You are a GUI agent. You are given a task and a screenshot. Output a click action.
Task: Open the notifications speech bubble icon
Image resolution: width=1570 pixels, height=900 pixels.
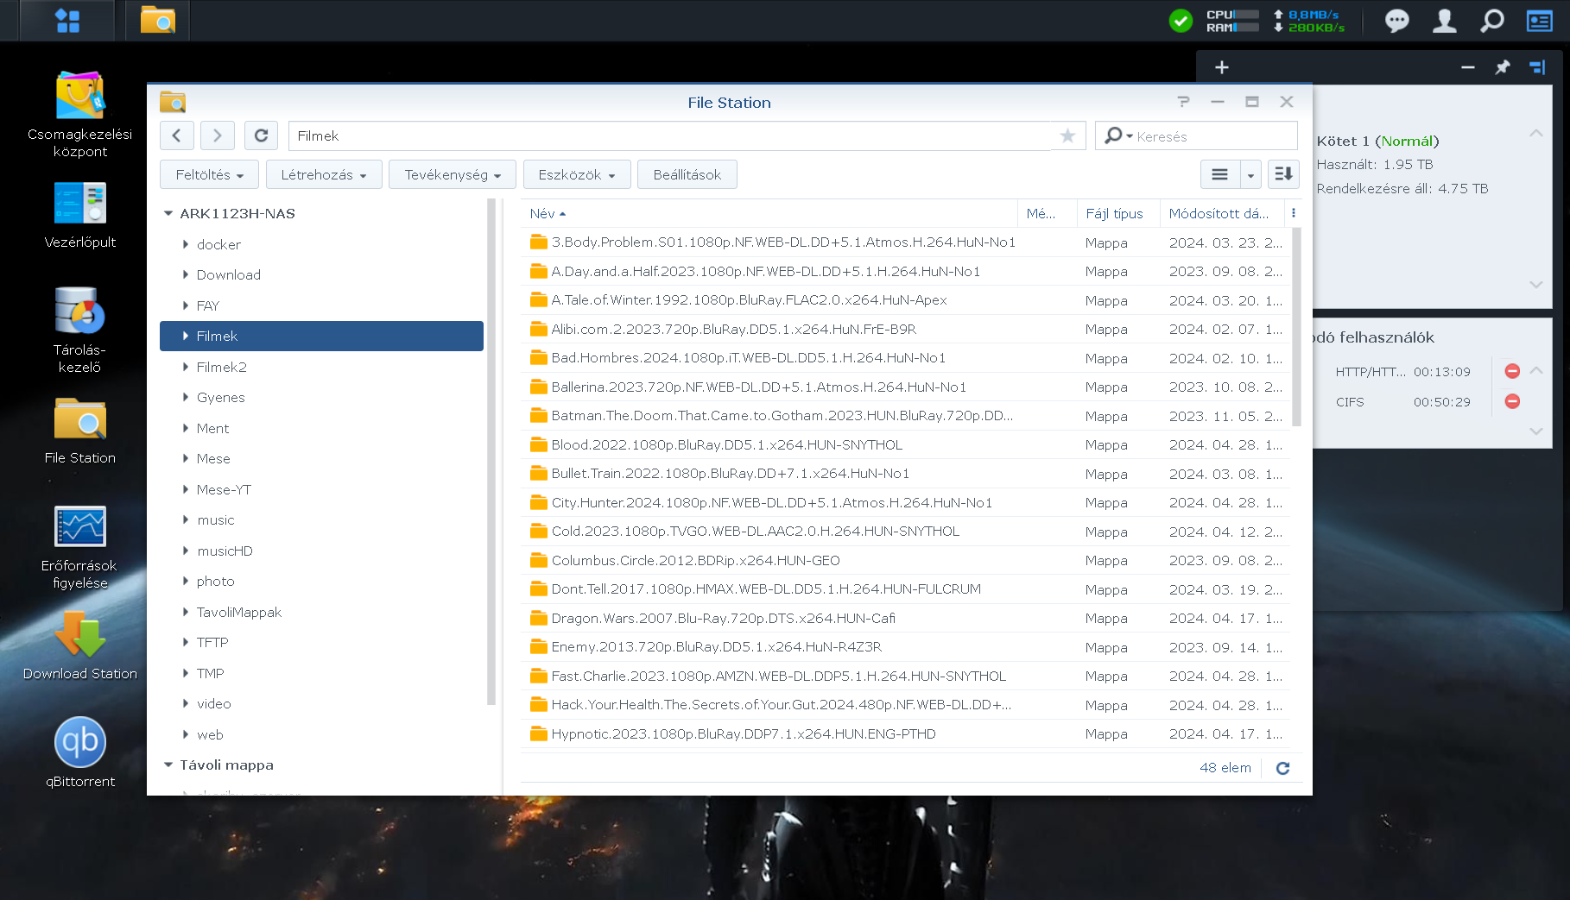pyautogui.click(x=1396, y=21)
